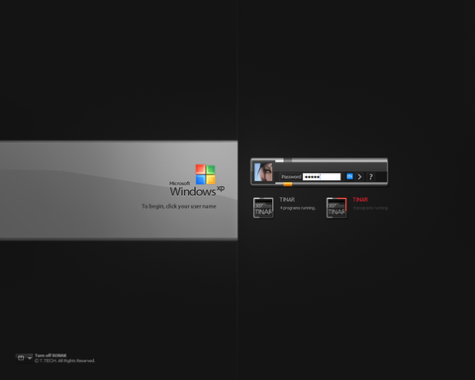Click the blue EN language indicator

click(x=349, y=176)
